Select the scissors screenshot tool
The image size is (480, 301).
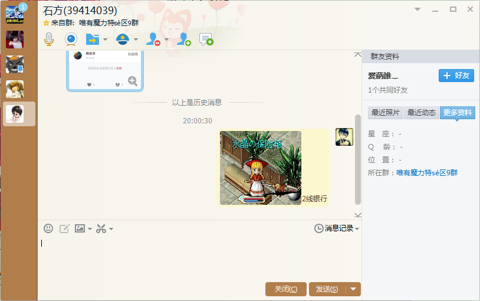tap(101, 228)
